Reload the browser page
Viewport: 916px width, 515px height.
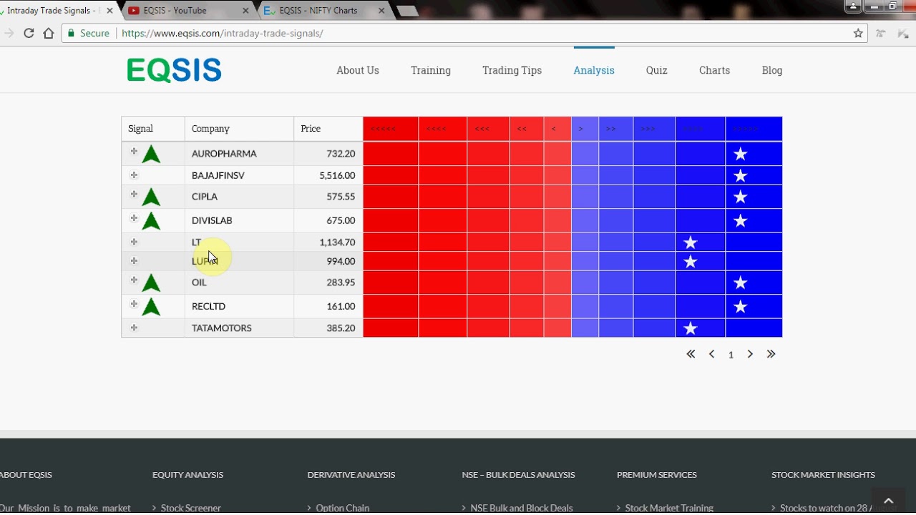[29, 33]
